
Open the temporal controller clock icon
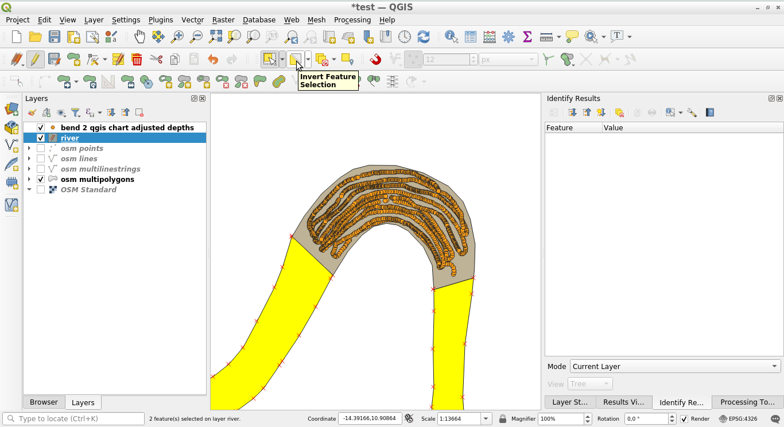[405, 37]
